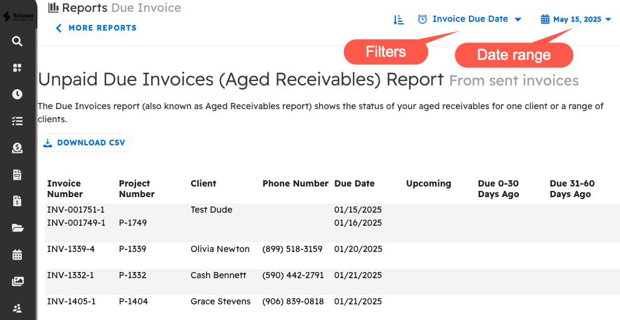
Task: Expand the Invoice Due Date filter dropdown
Action: pos(470,19)
